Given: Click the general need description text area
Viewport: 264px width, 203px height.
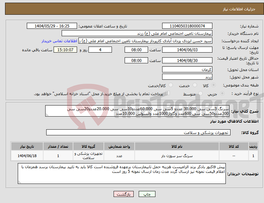Looking at the screenshot, I should tap(137, 111).
